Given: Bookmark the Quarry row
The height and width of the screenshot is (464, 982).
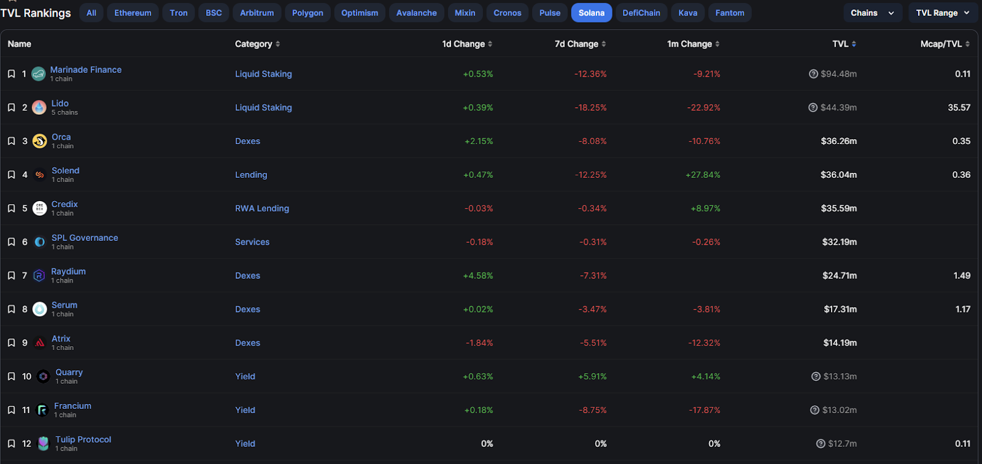Looking at the screenshot, I should tap(11, 376).
